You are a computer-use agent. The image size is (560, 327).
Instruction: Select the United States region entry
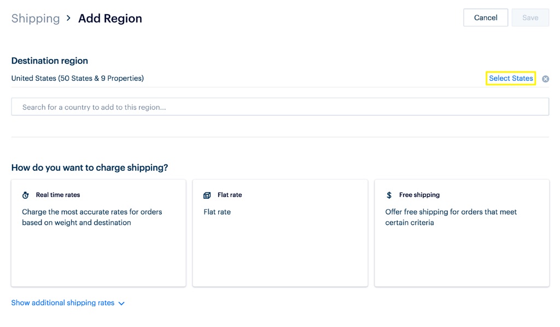click(x=78, y=78)
